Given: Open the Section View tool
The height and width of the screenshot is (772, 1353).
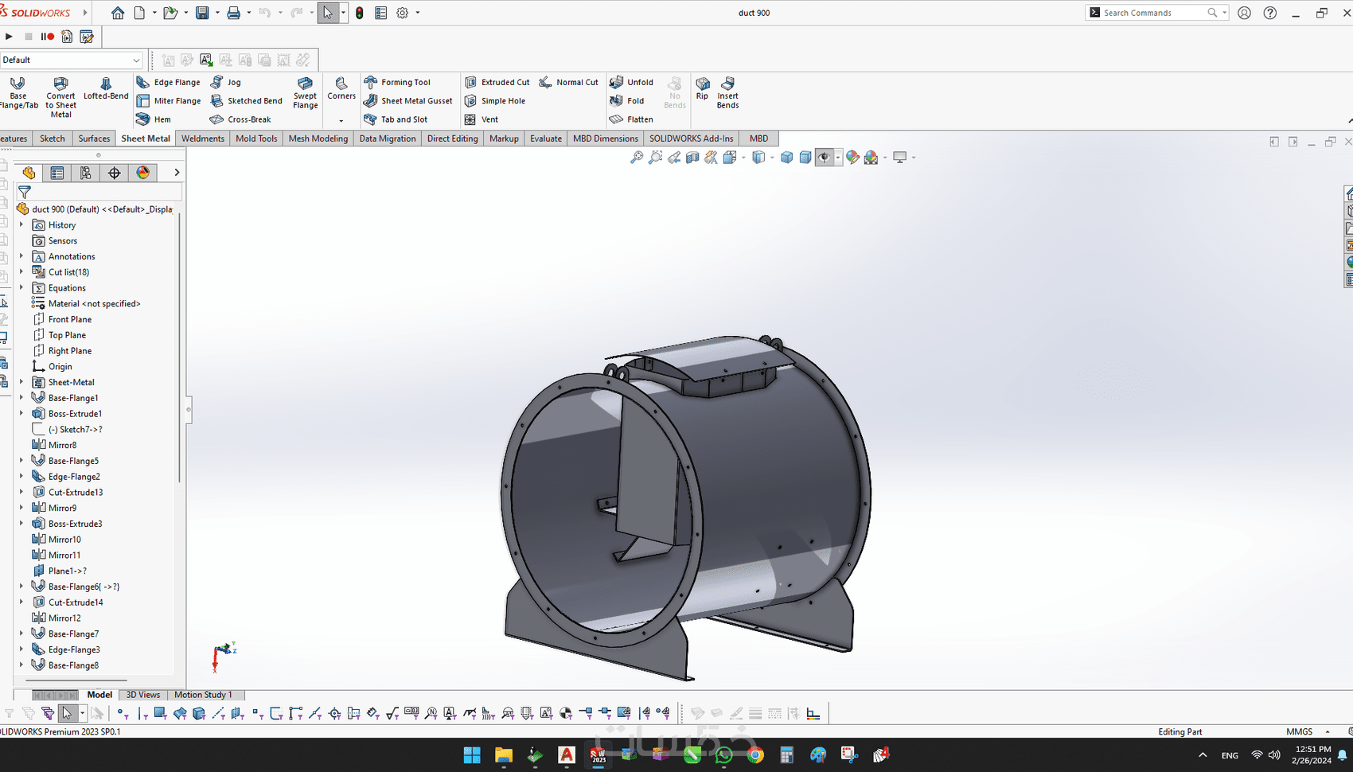Looking at the screenshot, I should pos(692,158).
